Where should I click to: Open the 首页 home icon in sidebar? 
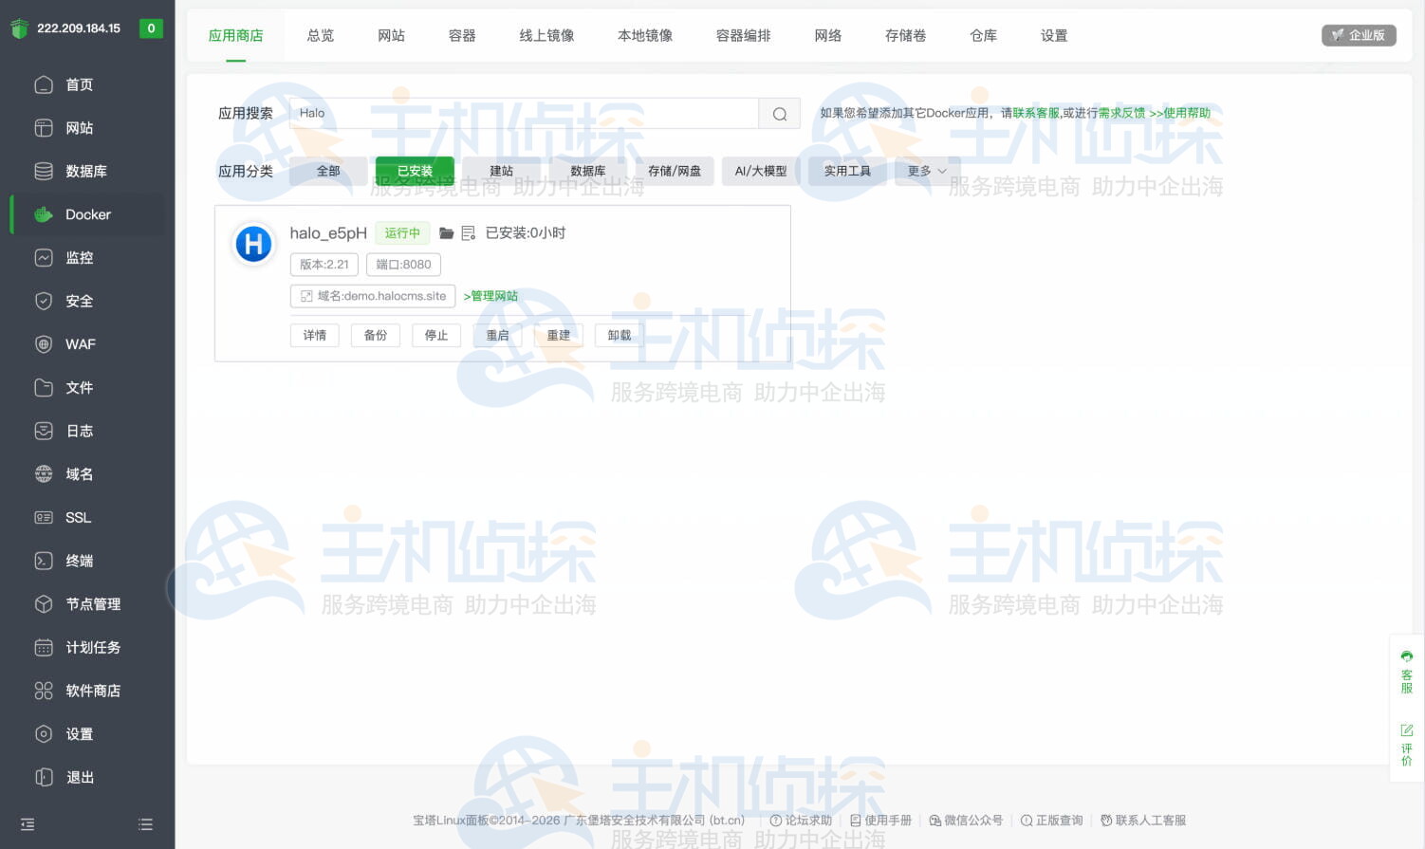(44, 84)
